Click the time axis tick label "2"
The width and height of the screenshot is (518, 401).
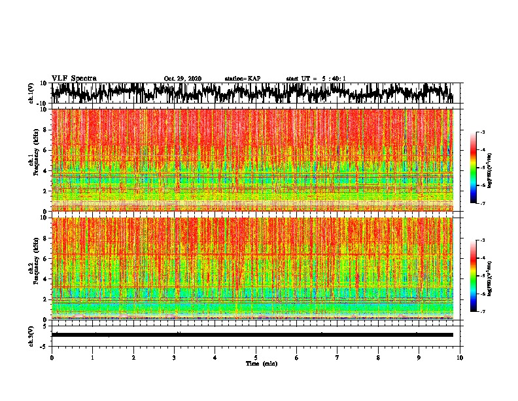pyautogui.click(x=133, y=358)
